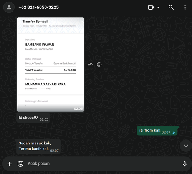Record a voice message with microphone
This screenshot has height=174, width=192.
click(x=185, y=164)
